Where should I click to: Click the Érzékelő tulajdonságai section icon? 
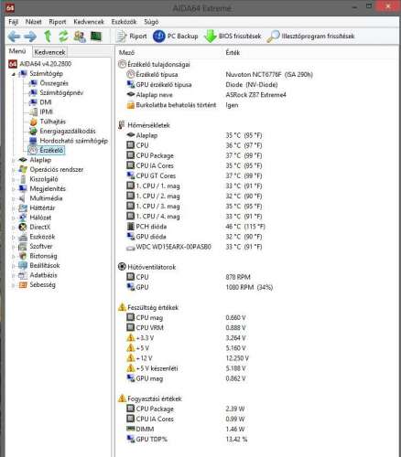(x=122, y=64)
